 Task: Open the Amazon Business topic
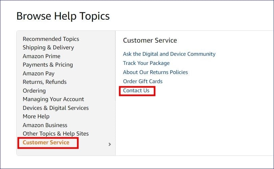[x=45, y=125]
